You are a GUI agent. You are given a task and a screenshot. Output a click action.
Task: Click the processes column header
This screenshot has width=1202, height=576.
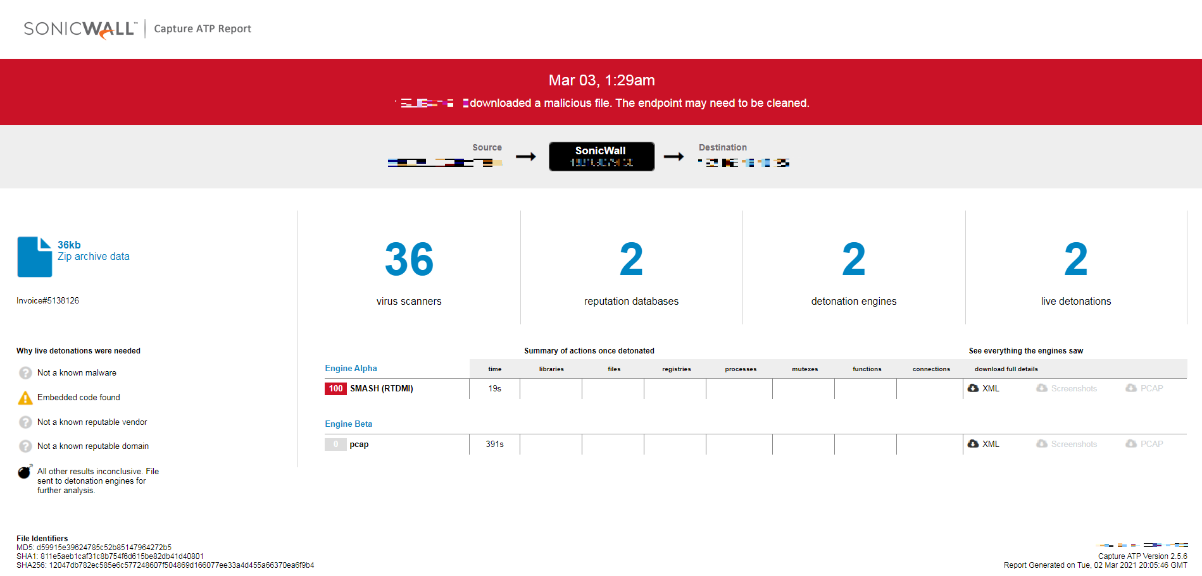741,369
